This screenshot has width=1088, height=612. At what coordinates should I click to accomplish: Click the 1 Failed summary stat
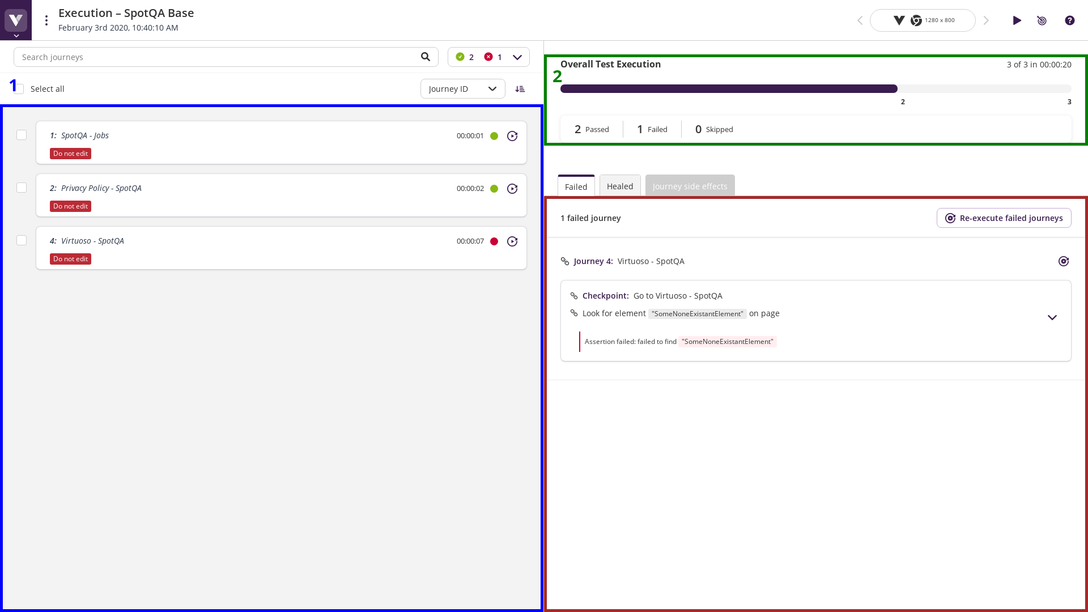coord(652,129)
